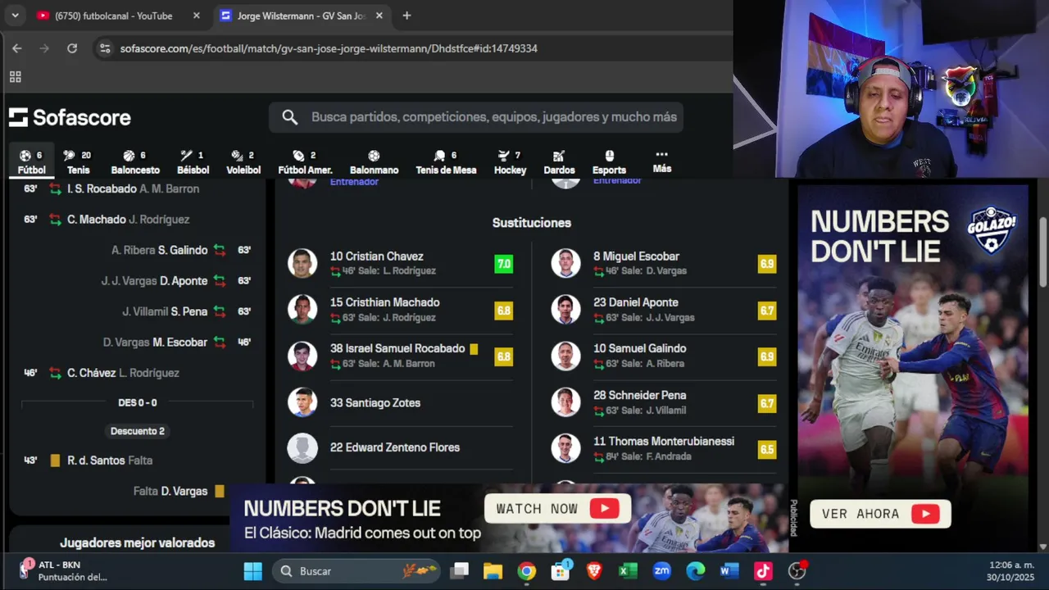Click substitution icon beside C. Machado
Viewport: 1049px width, 590px height.
pos(55,220)
